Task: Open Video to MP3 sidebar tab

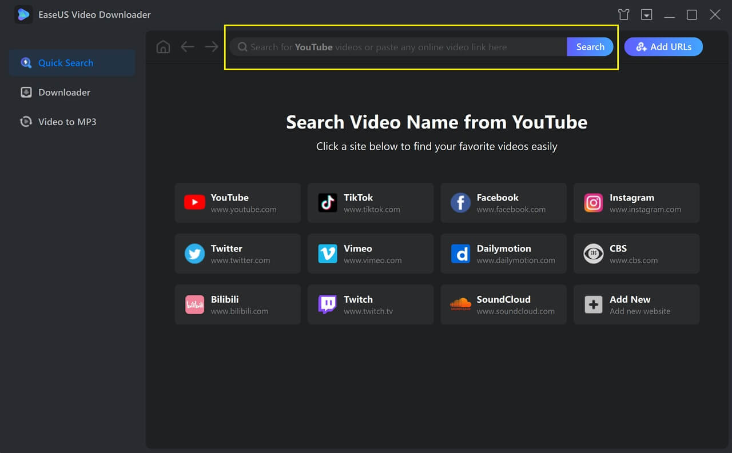Action: click(72, 122)
